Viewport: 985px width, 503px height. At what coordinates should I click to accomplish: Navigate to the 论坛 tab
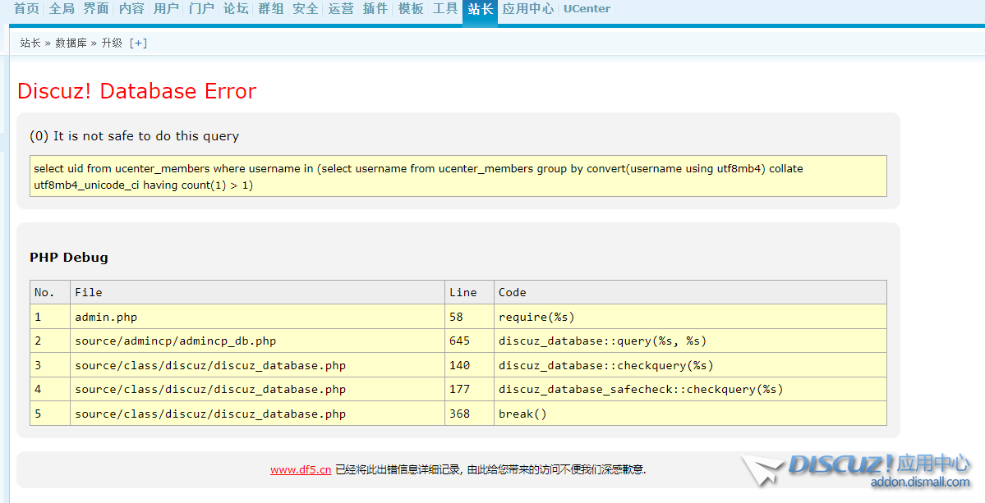pyautogui.click(x=236, y=10)
